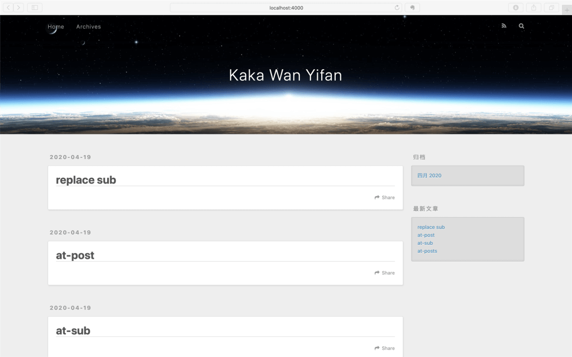This screenshot has height=357, width=572.
Task: Open the Safari downloads button
Action: tap(515, 8)
